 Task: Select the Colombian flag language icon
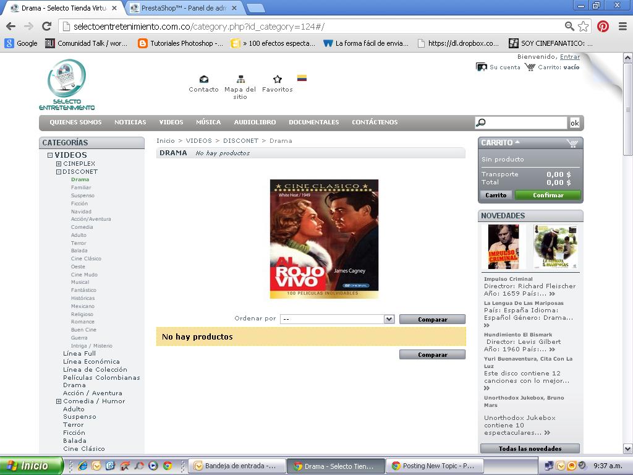coord(302,78)
